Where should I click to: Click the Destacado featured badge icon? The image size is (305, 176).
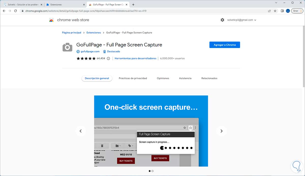[x=104, y=51]
